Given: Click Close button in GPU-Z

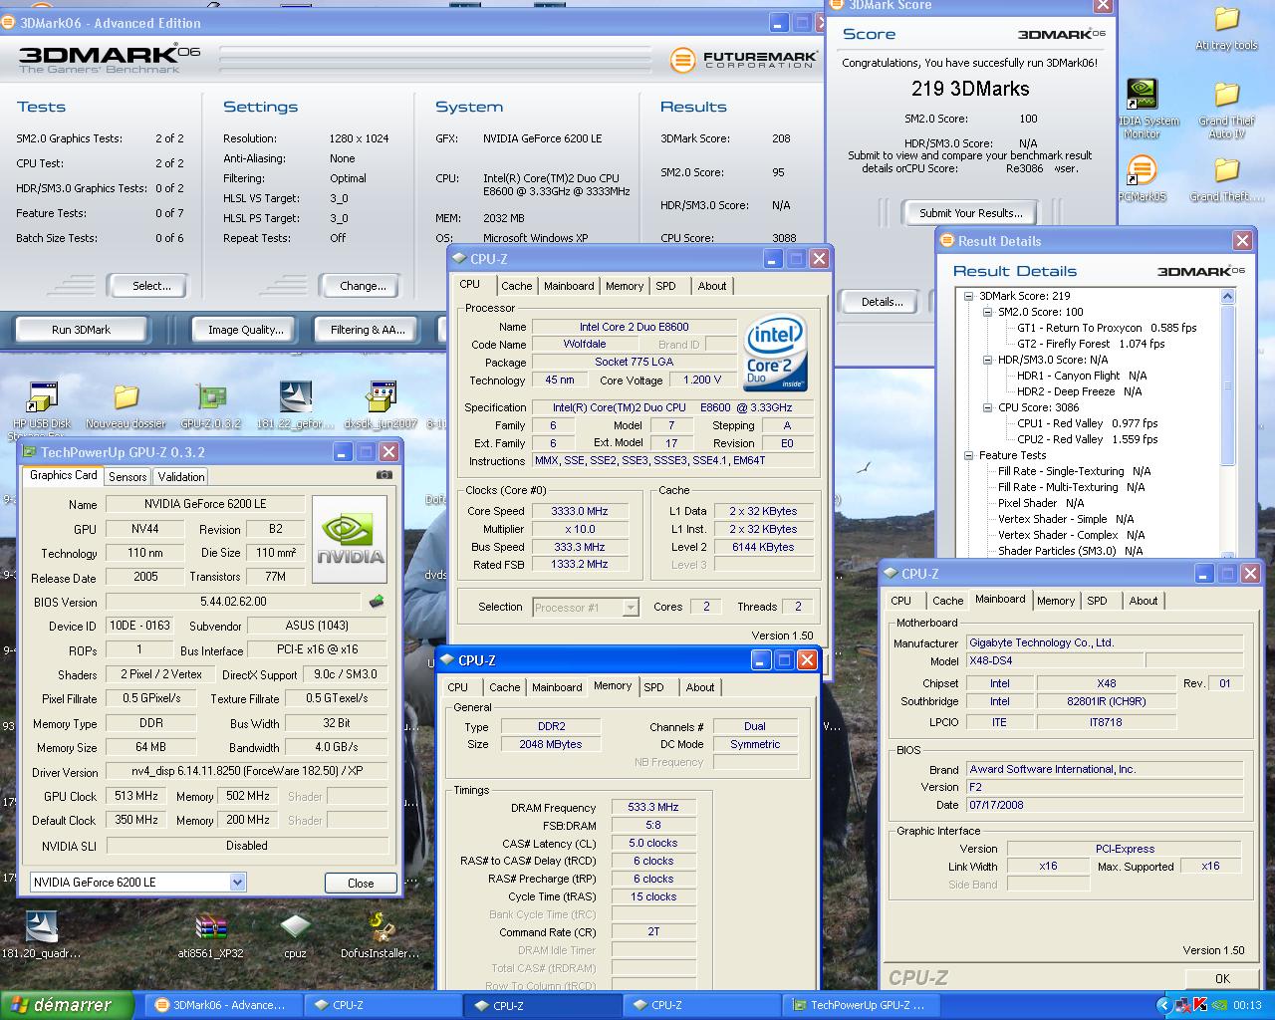Looking at the screenshot, I should [361, 883].
